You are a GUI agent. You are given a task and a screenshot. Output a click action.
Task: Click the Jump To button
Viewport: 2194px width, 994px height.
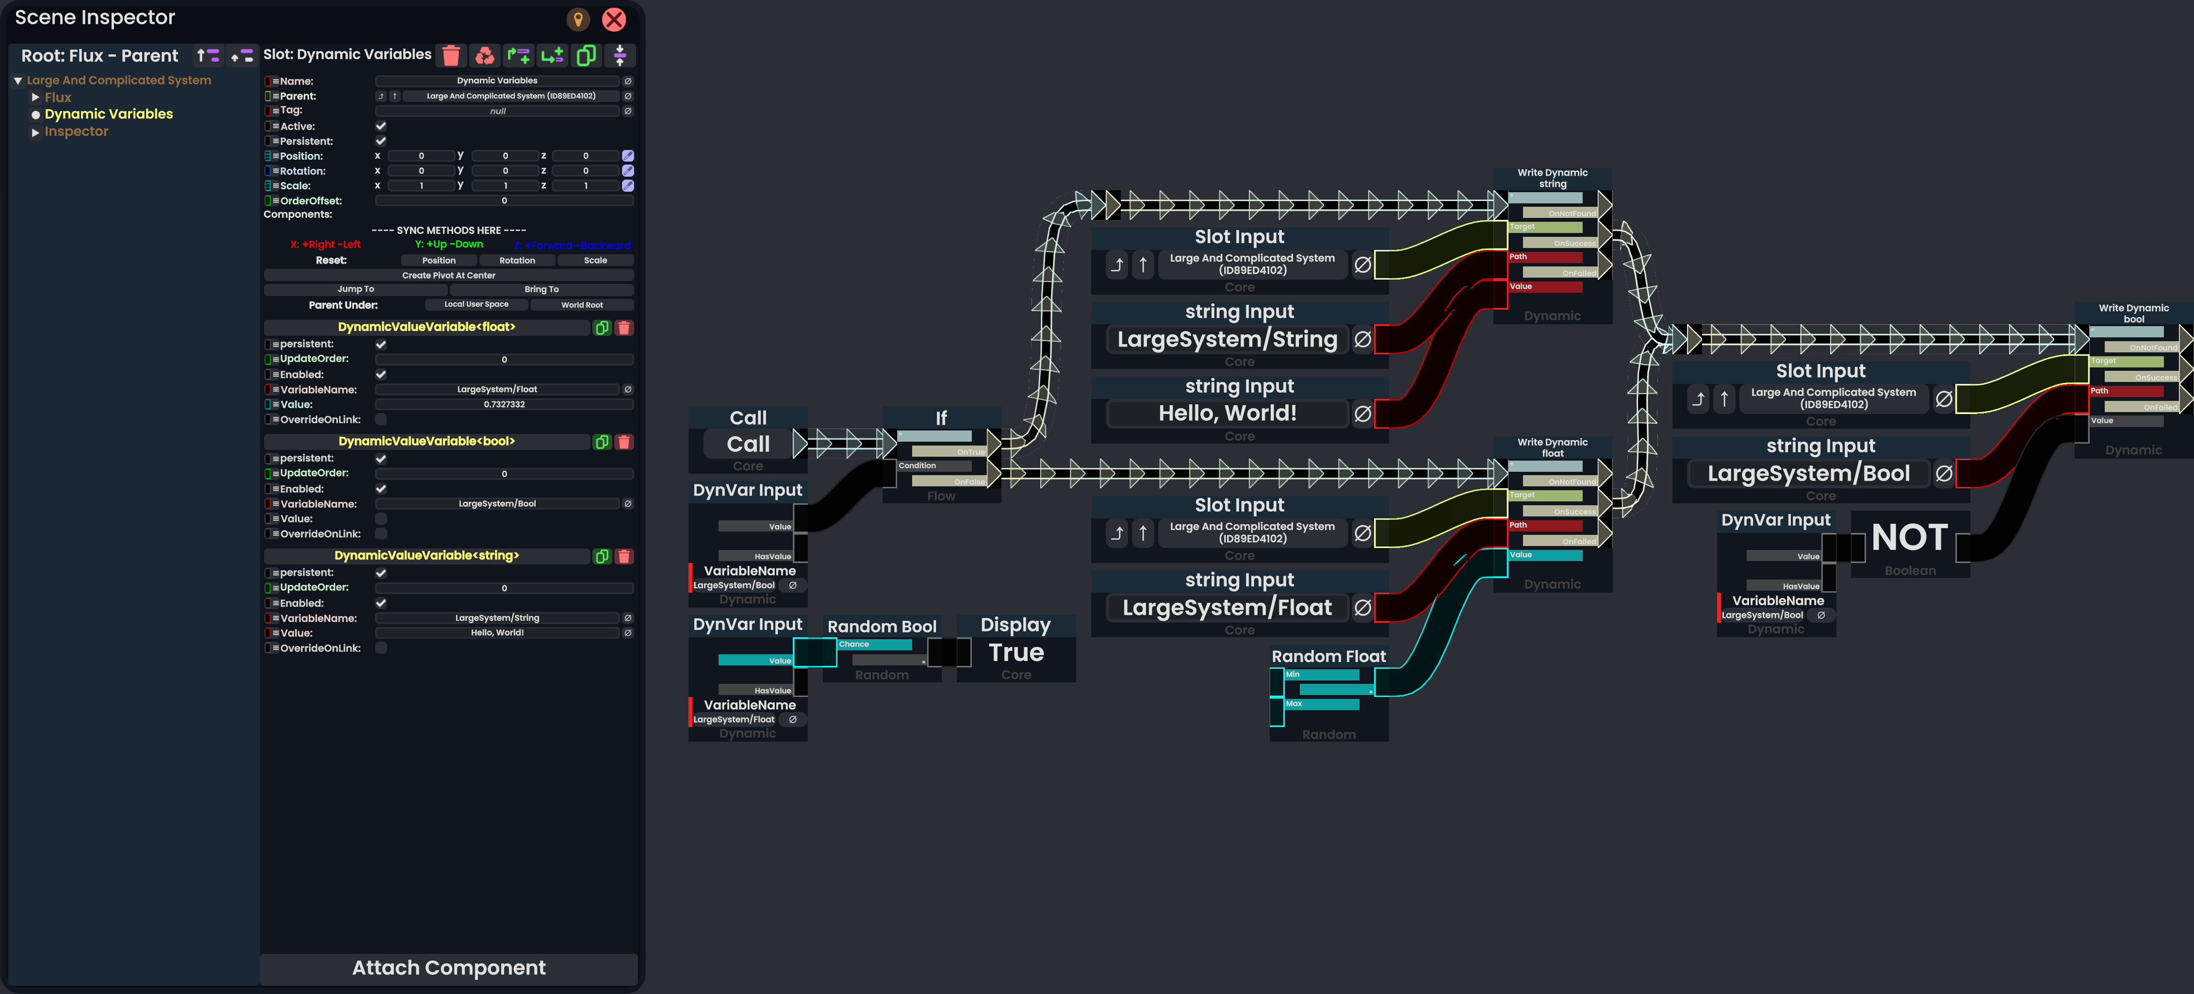point(356,290)
